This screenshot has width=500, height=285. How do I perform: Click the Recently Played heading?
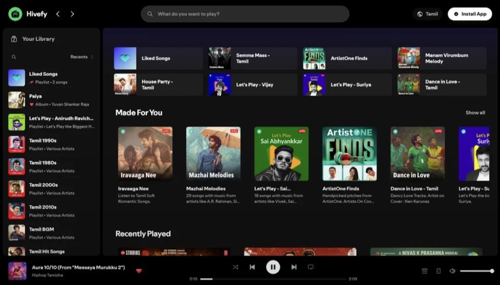tap(143, 234)
